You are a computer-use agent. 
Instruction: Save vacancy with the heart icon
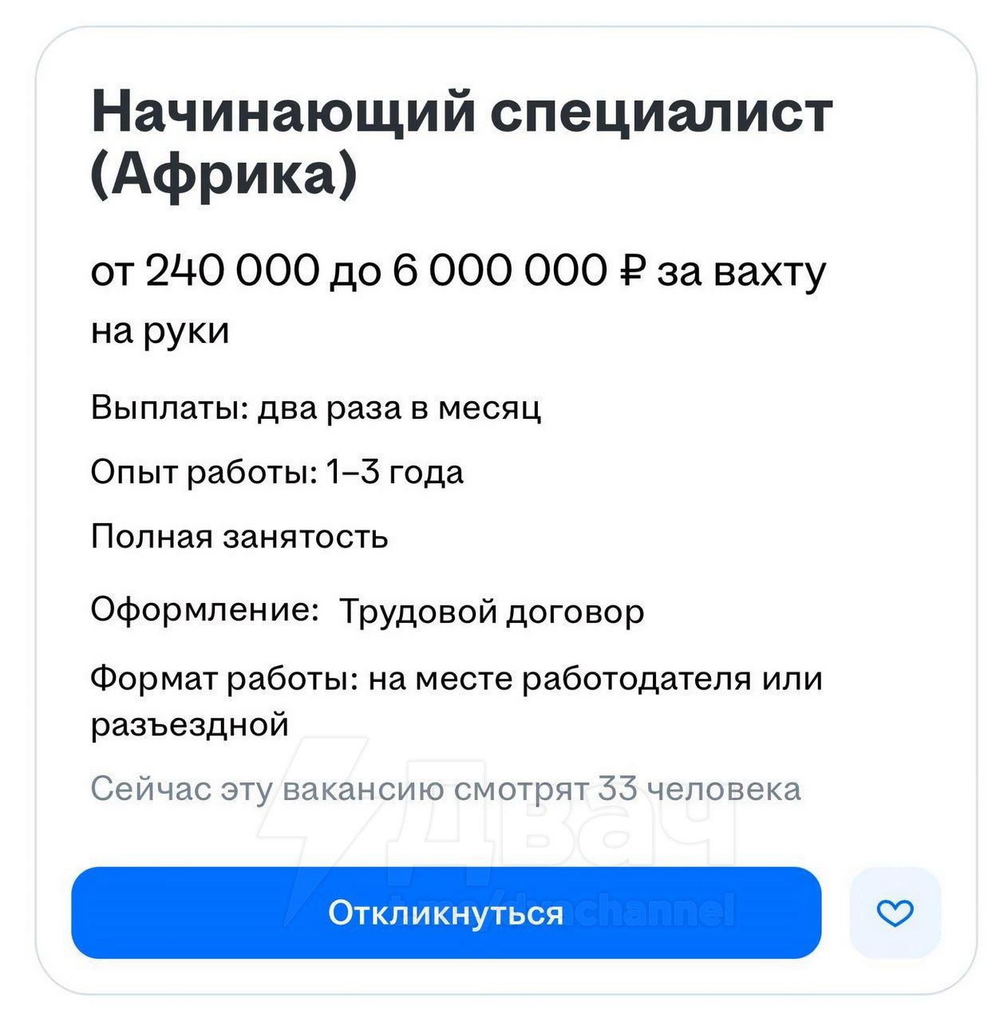coord(895,913)
